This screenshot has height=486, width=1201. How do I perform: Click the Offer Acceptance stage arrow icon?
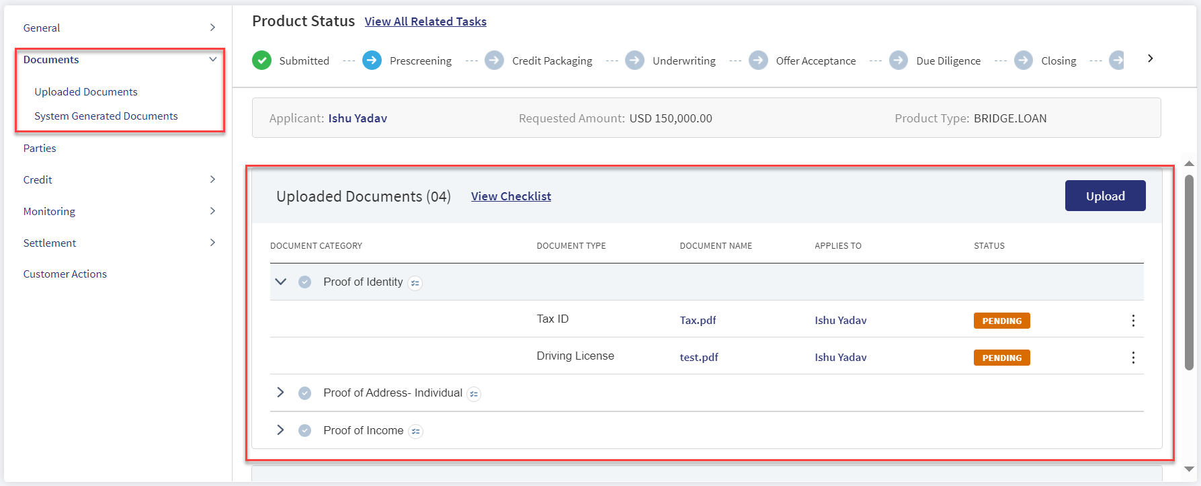tap(758, 60)
